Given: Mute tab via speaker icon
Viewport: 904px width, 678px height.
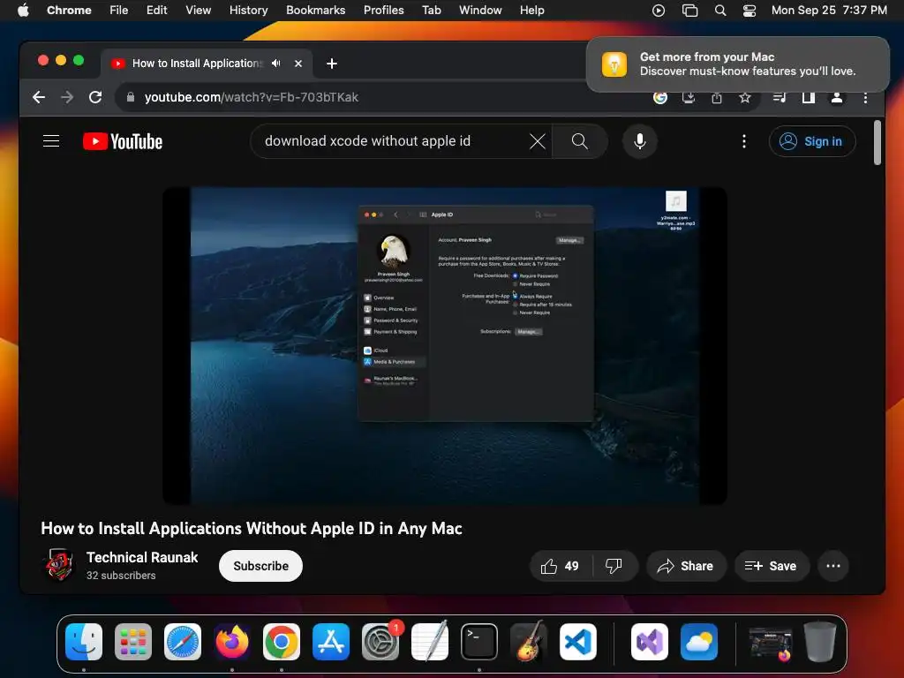Looking at the screenshot, I should (276, 64).
